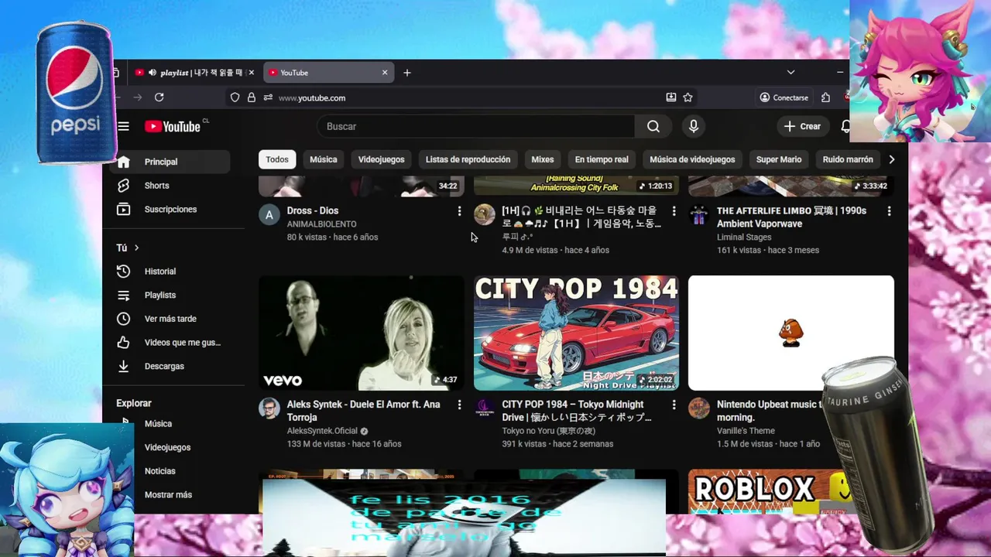Click the www.youtube.com address bar
Screen dimensions: 991x557
pyautogui.click(x=465, y=97)
